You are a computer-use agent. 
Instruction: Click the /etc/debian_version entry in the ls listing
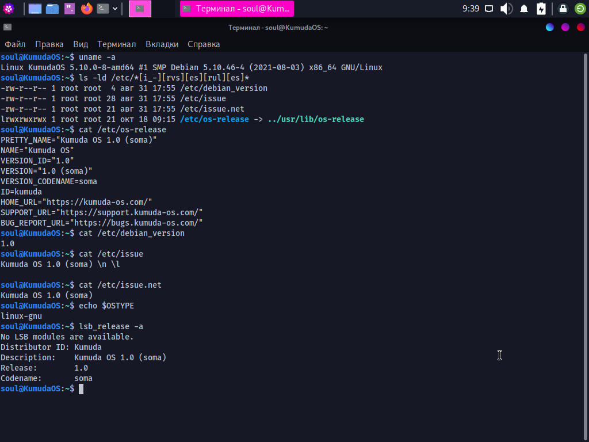[x=224, y=88]
